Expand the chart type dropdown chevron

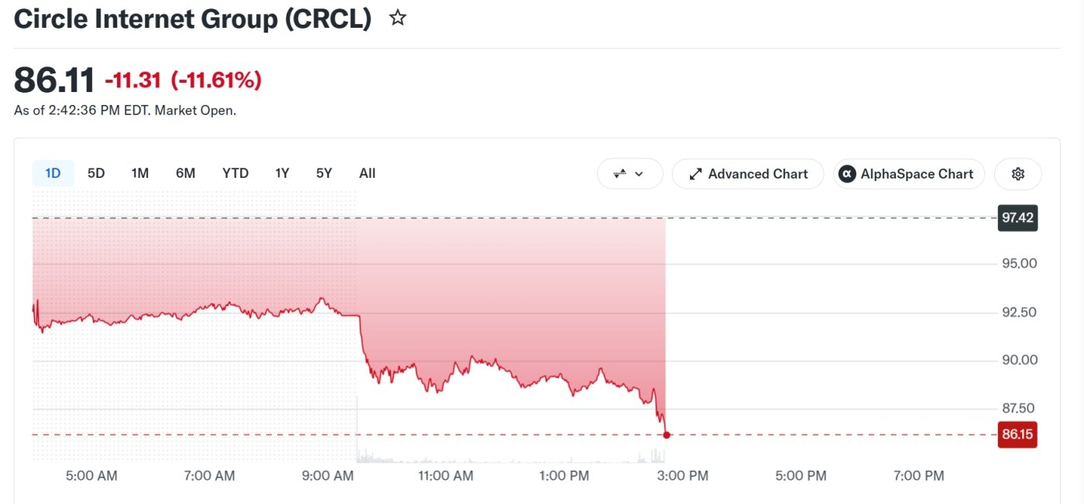click(639, 174)
